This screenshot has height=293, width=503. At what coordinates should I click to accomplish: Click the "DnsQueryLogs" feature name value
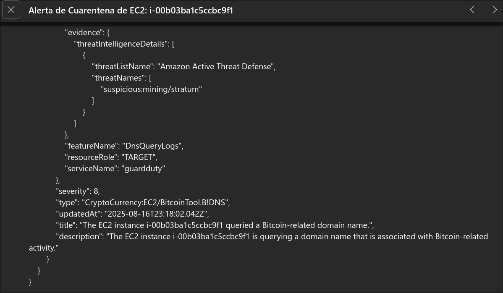click(152, 146)
